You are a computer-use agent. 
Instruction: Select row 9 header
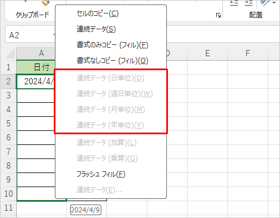(8, 180)
